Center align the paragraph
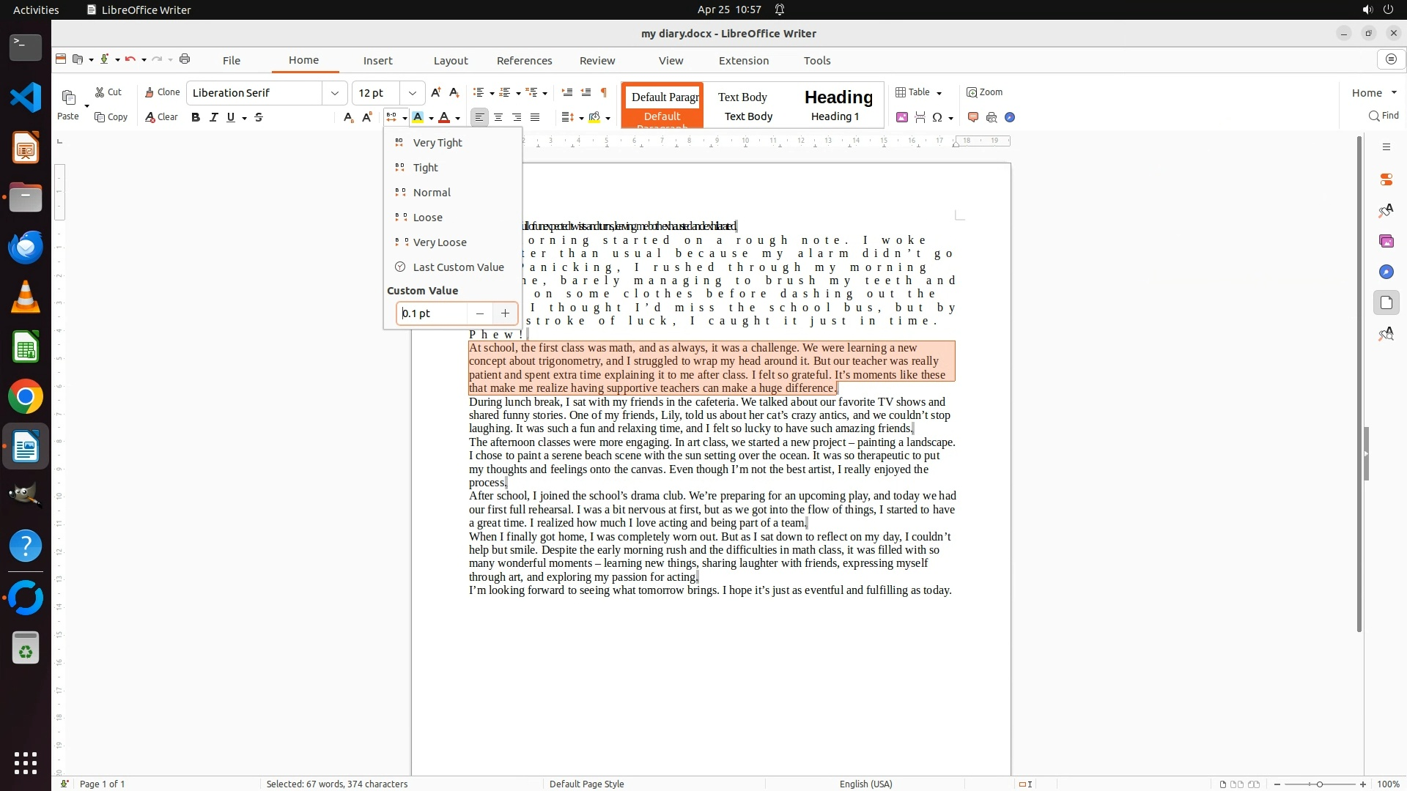 coord(498,117)
